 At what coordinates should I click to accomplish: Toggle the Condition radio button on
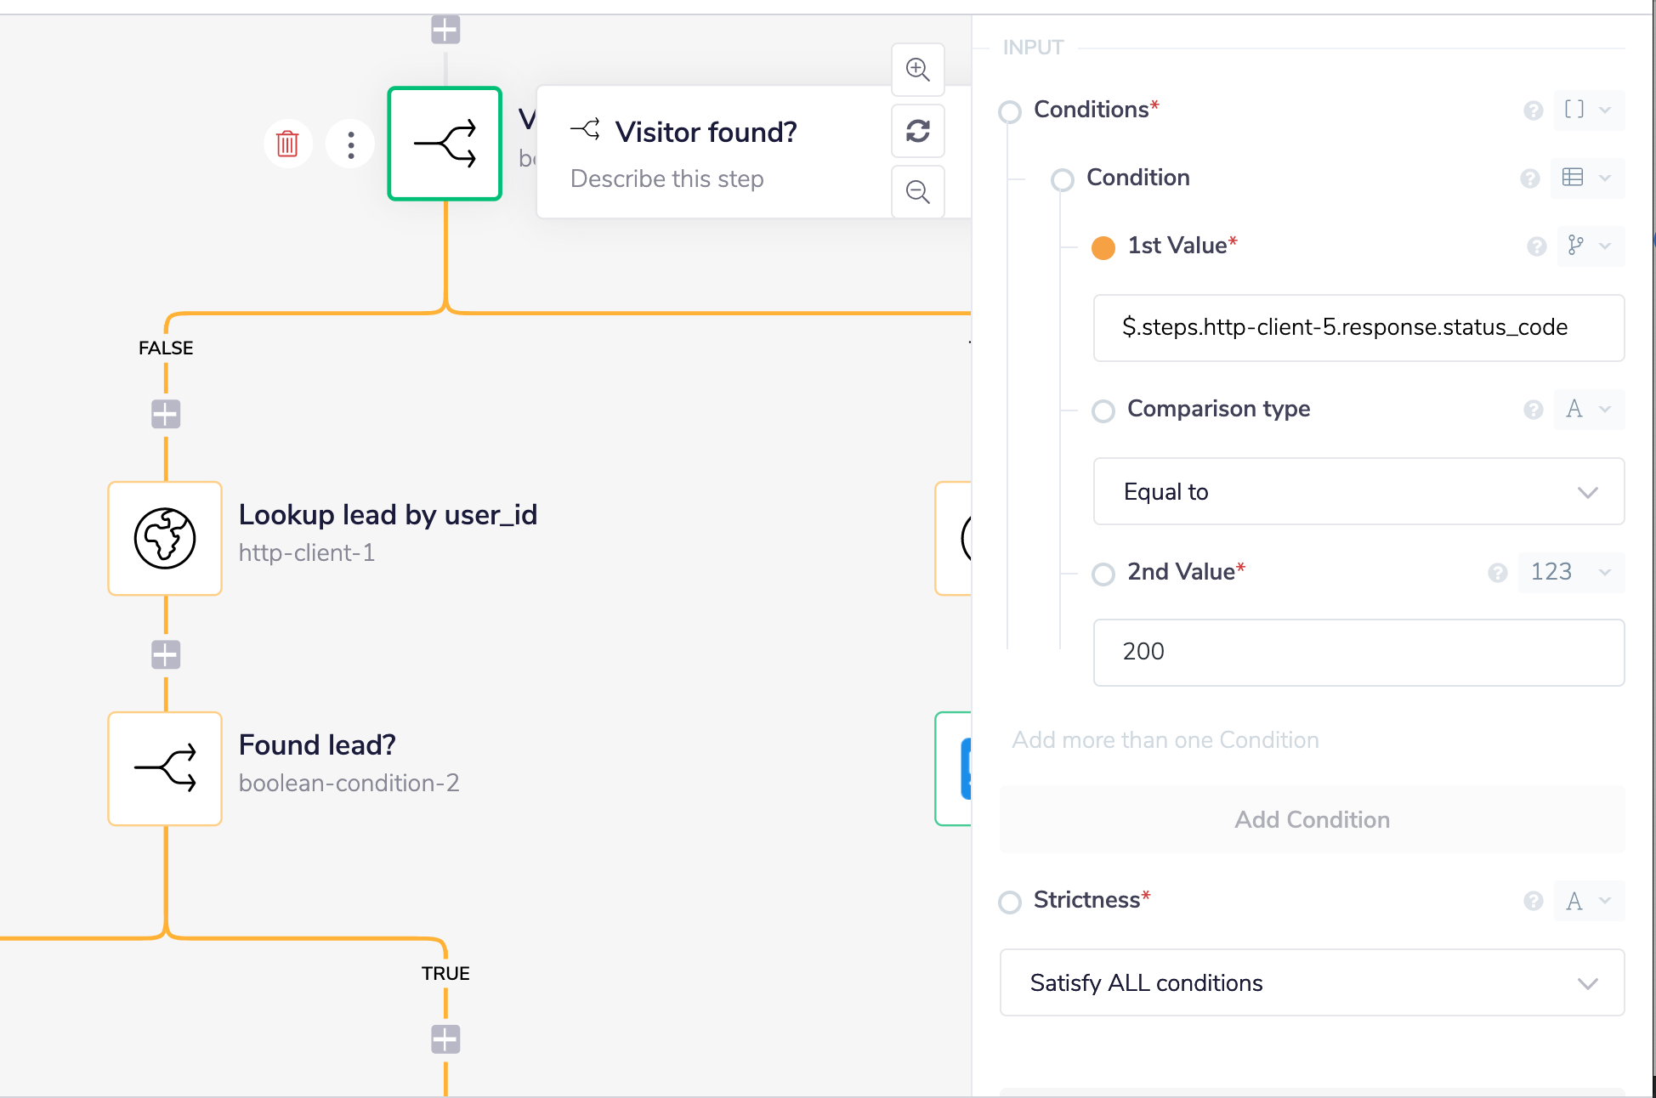point(1060,178)
